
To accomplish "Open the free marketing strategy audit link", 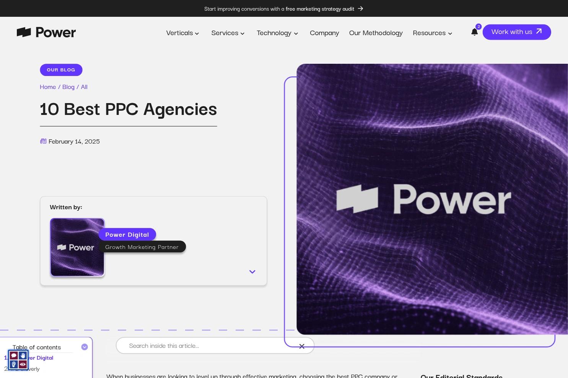I will tap(320, 8).
